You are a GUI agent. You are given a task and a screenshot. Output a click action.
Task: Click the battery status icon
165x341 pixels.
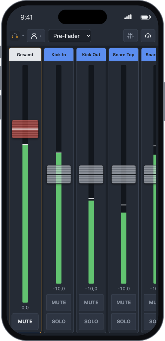[146, 17]
